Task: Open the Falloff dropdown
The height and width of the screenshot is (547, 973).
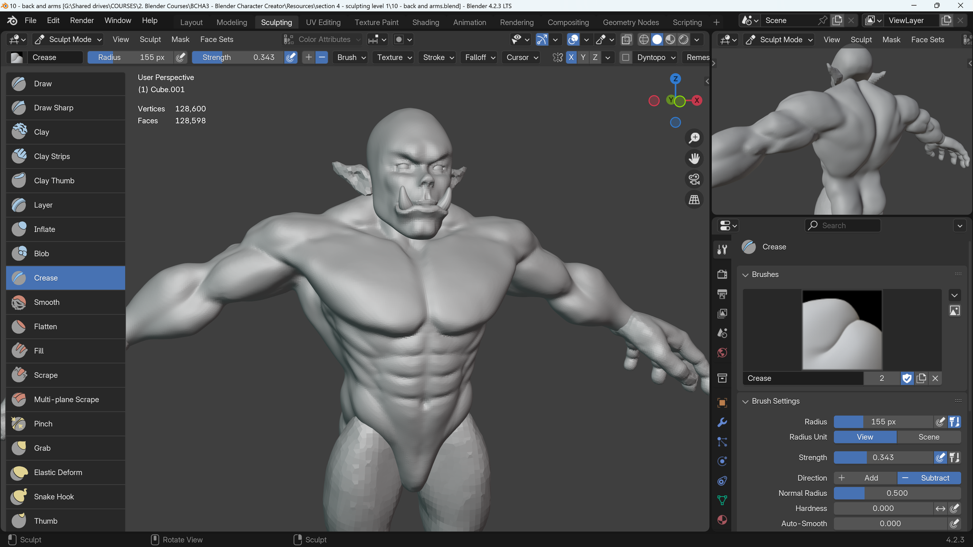Action: click(478, 57)
